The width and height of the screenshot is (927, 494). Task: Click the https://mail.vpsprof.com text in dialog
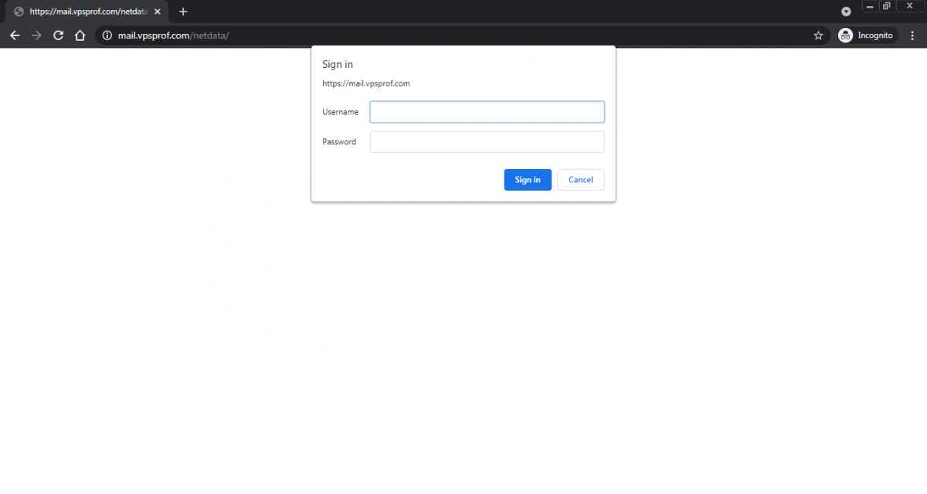(366, 83)
